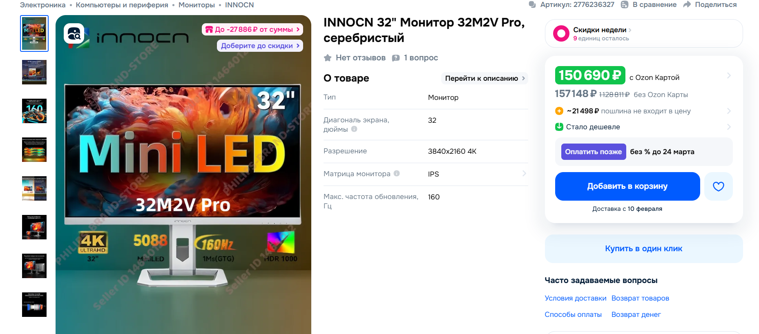Click the info icon beside "Матрица монитора"
Viewport: 759px width, 334px height.
coord(397,173)
